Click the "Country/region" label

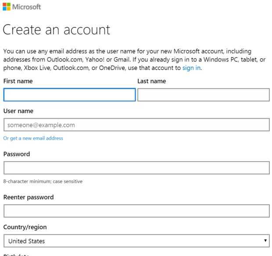(x=25, y=227)
